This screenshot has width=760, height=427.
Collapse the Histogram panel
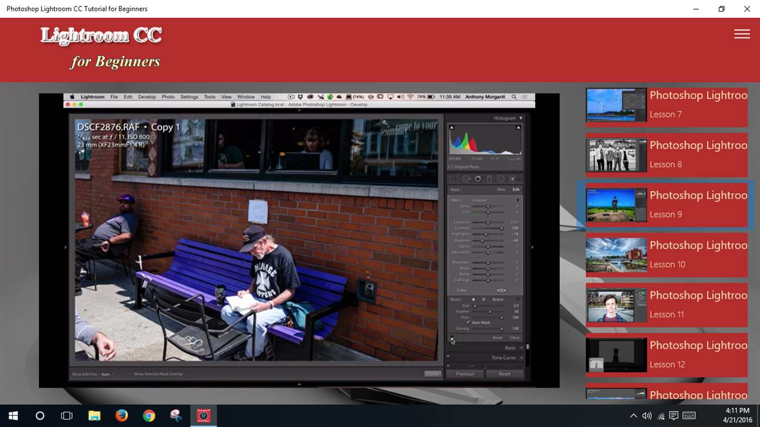click(x=521, y=118)
